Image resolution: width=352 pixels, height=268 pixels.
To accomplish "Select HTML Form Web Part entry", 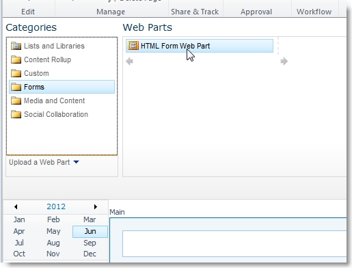I will click(x=200, y=46).
